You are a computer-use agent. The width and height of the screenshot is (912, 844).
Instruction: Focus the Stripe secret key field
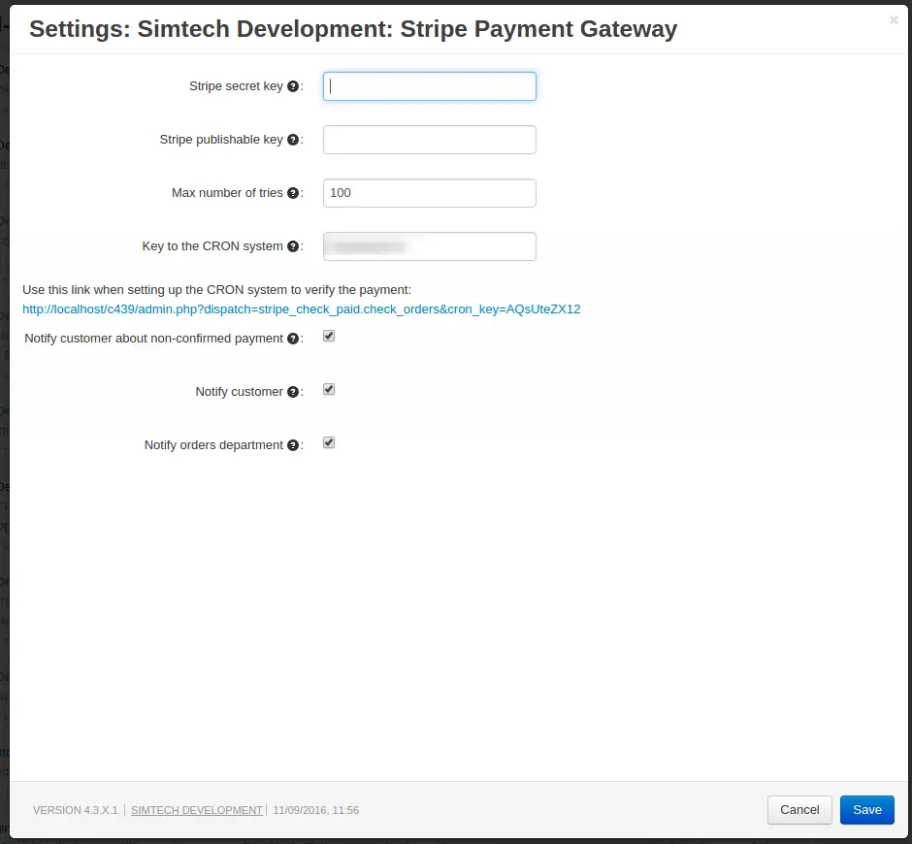[x=430, y=86]
